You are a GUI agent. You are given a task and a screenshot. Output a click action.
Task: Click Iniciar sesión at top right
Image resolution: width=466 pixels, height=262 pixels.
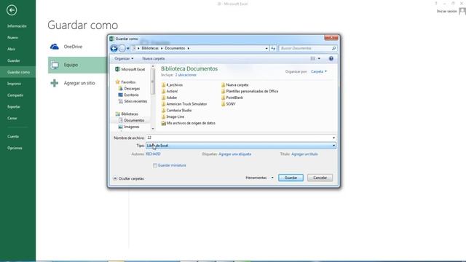(x=446, y=12)
